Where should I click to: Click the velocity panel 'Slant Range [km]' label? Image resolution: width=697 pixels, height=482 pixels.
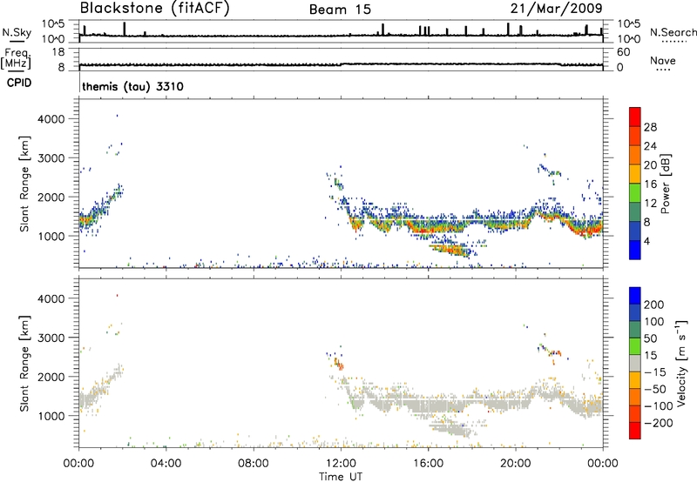tap(24, 364)
